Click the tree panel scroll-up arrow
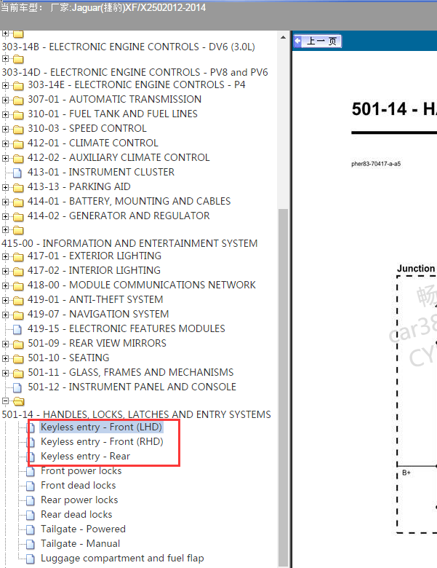The width and height of the screenshot is (437, 568). [283, 38]
